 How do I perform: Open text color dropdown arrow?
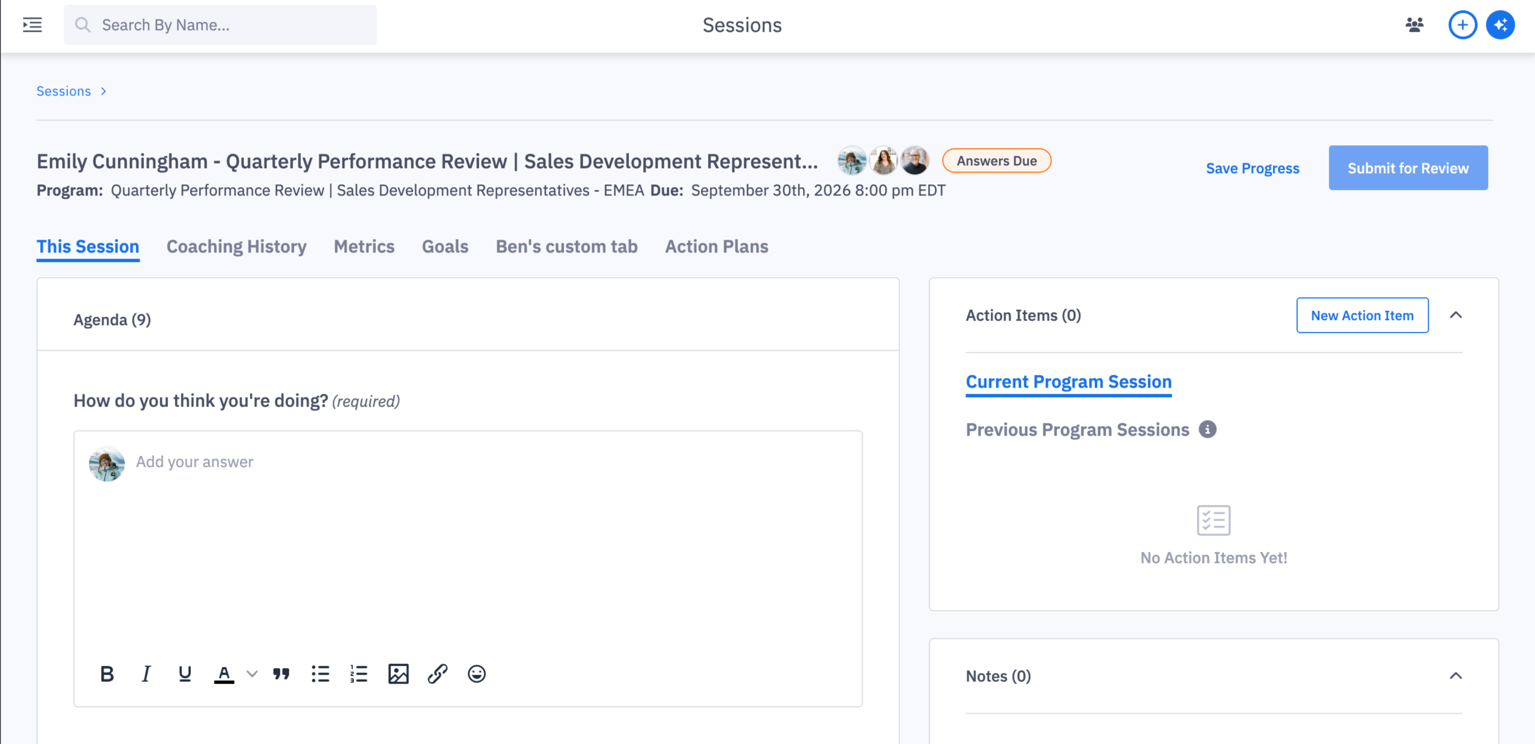[x=252, y=674]
